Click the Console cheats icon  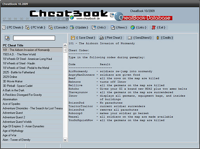pyautogui.click(x=51, y=27)
